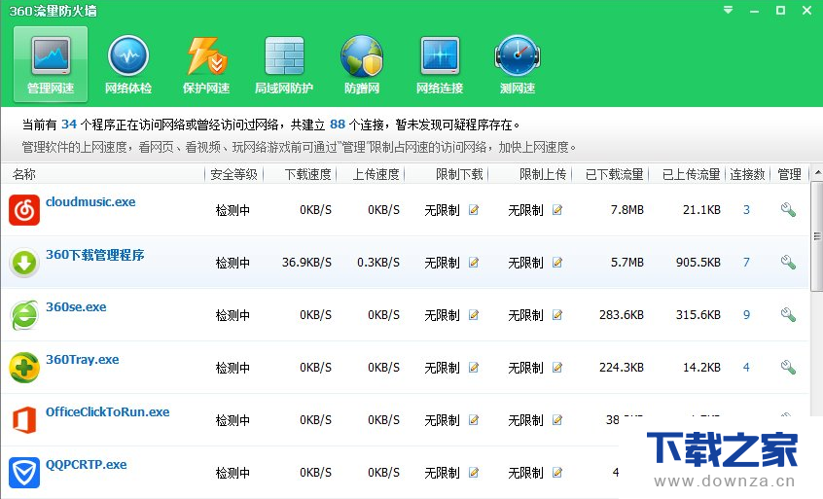Sort by 安全等级 column header

(233, 174)
